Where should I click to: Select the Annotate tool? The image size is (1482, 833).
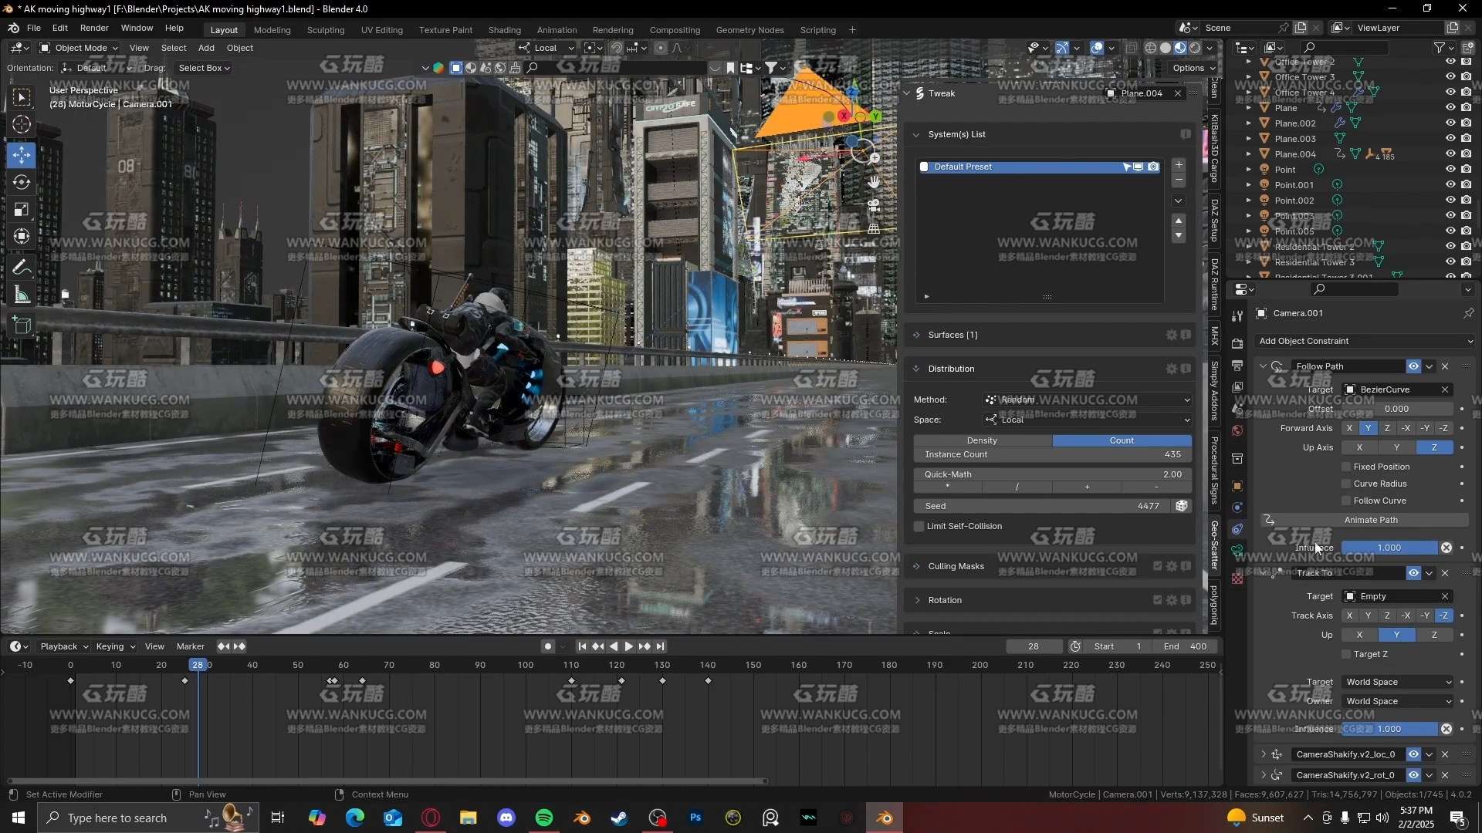(x=22, y=268)
